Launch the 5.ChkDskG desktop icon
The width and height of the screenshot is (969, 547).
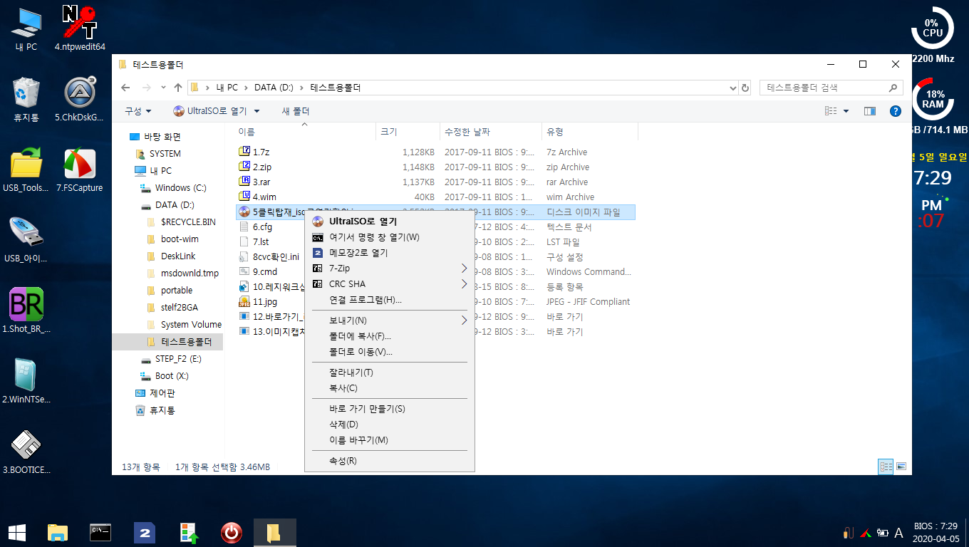80,100
